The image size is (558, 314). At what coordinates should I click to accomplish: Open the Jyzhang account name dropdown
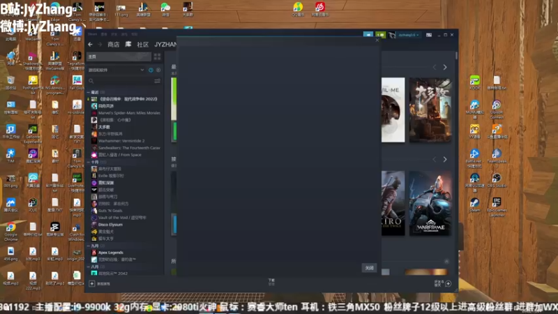(409, 35)
